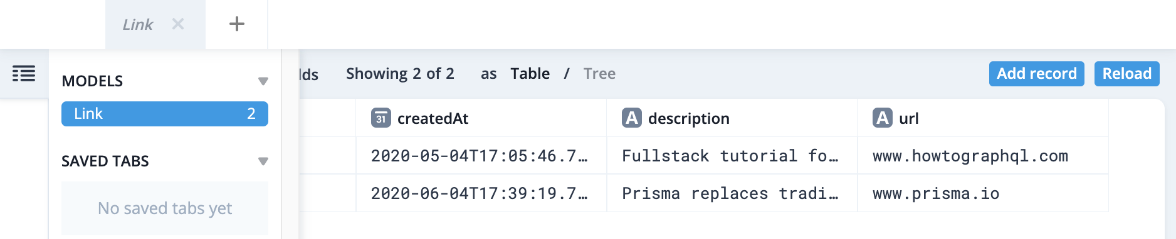Select the Link tab

[x=155, y=24]
